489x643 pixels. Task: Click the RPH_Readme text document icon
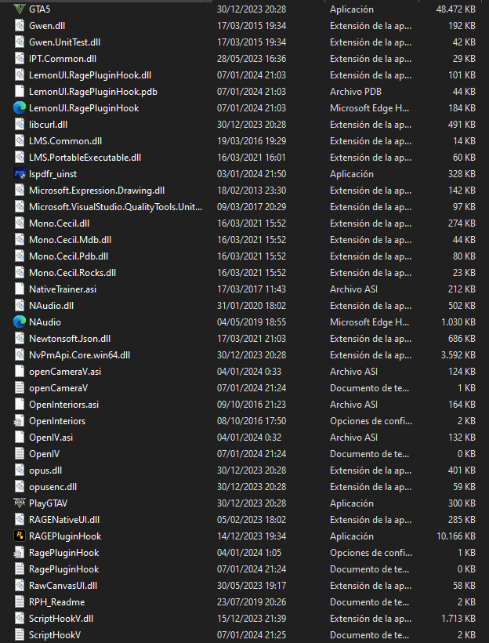[x=20, y=602]
